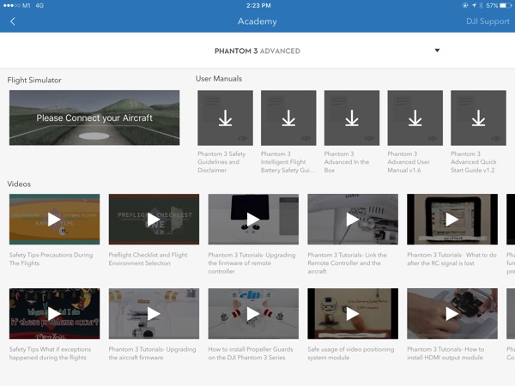
Task: Play Preflight Checklist and Flight Environment video
Action: (x=154, y=220)
